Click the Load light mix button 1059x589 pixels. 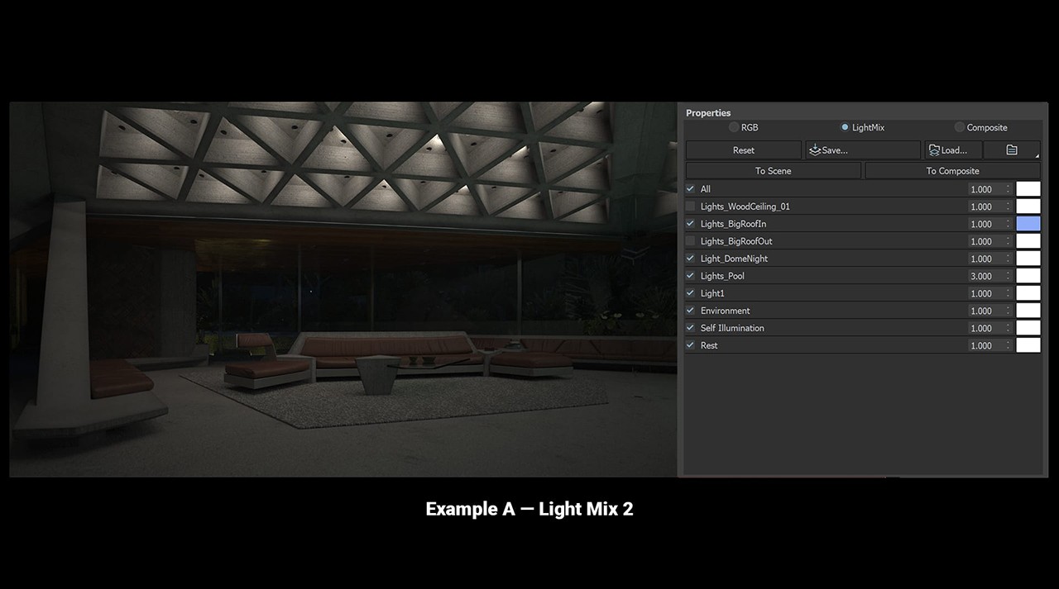(953, 150)
